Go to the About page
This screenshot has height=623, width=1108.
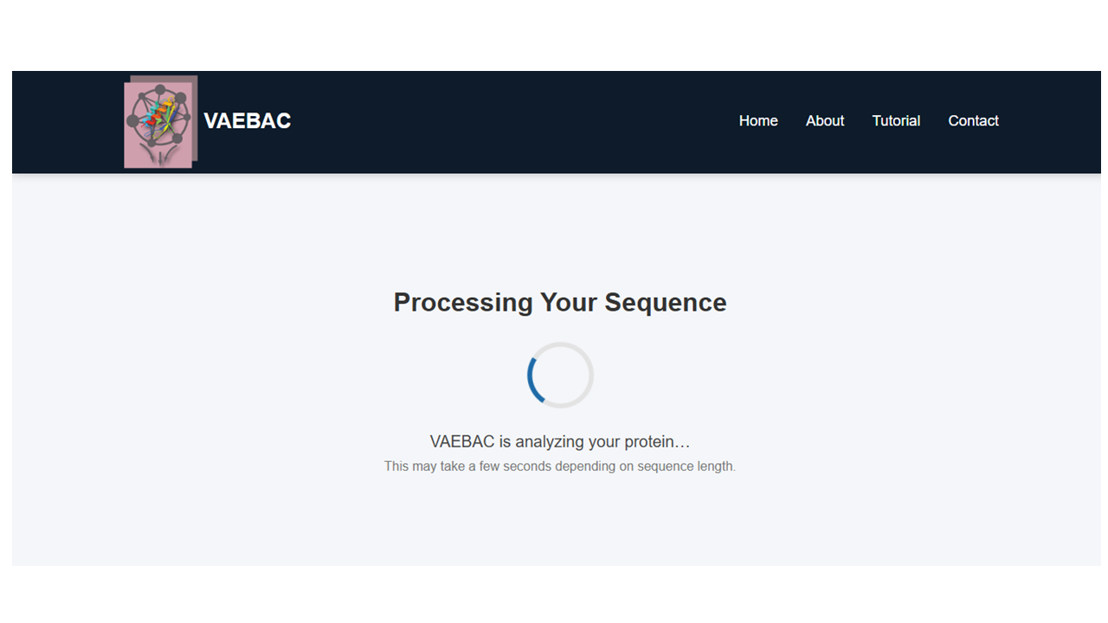pos(825,121)
